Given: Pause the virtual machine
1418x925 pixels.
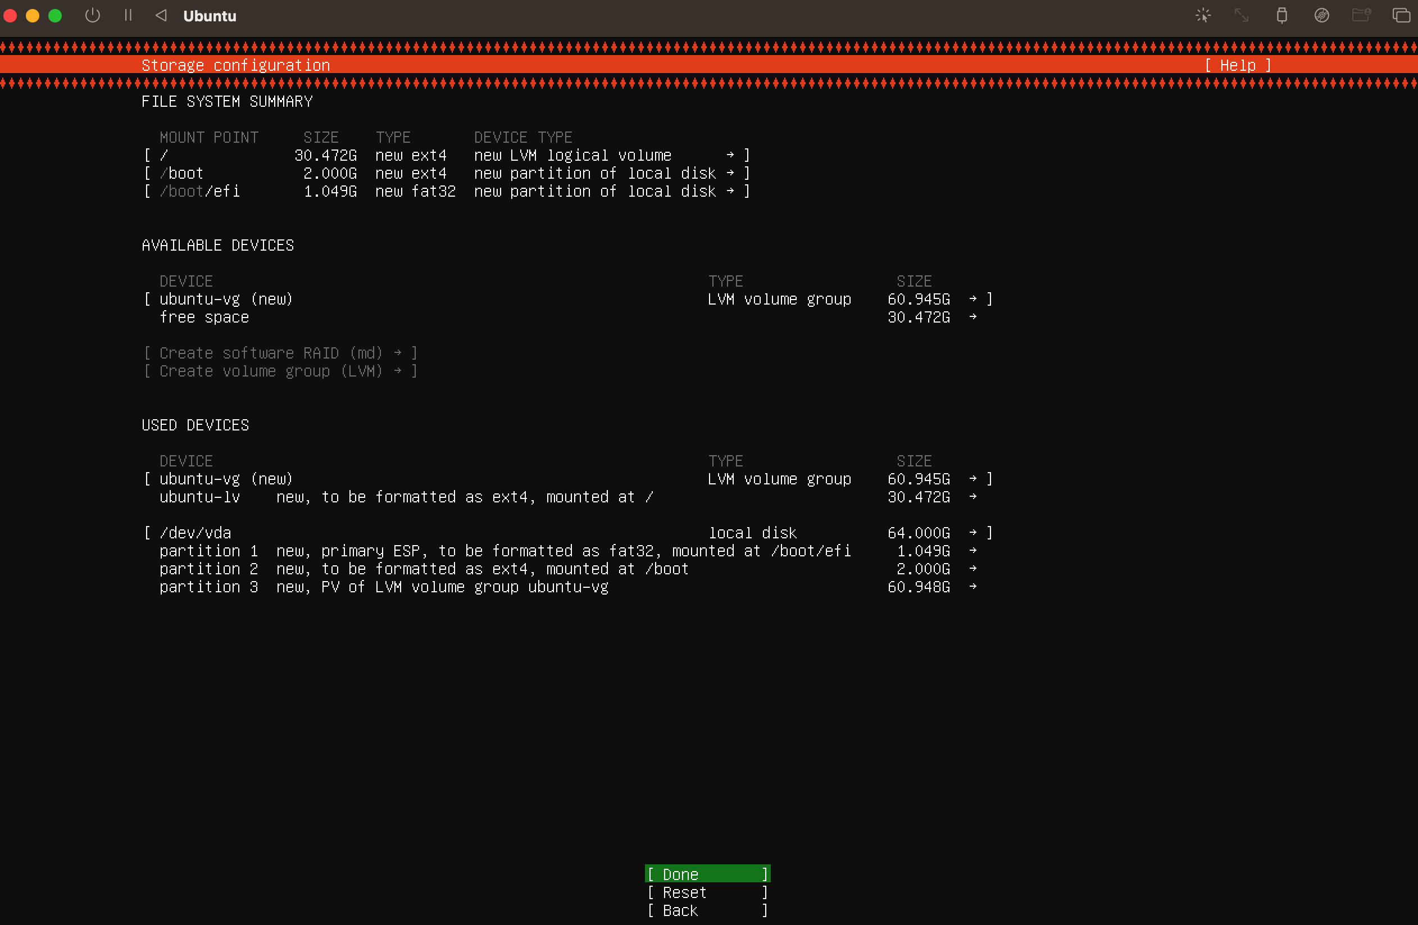Looking at the screenshot, I should (x=128, y=16).
